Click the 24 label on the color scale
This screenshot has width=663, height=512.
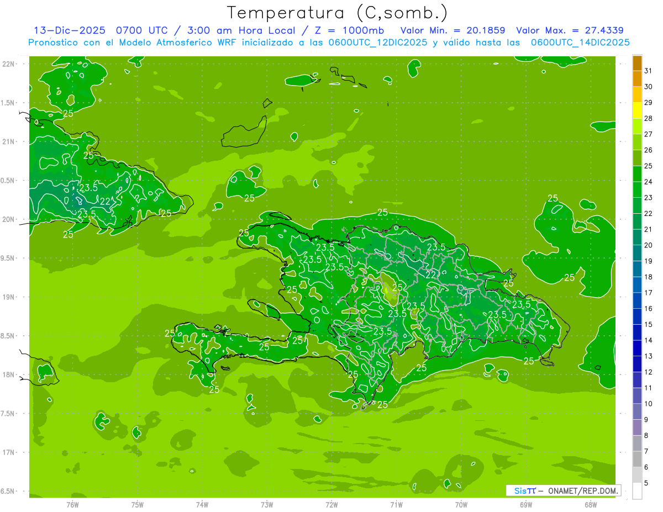(648, 182)
